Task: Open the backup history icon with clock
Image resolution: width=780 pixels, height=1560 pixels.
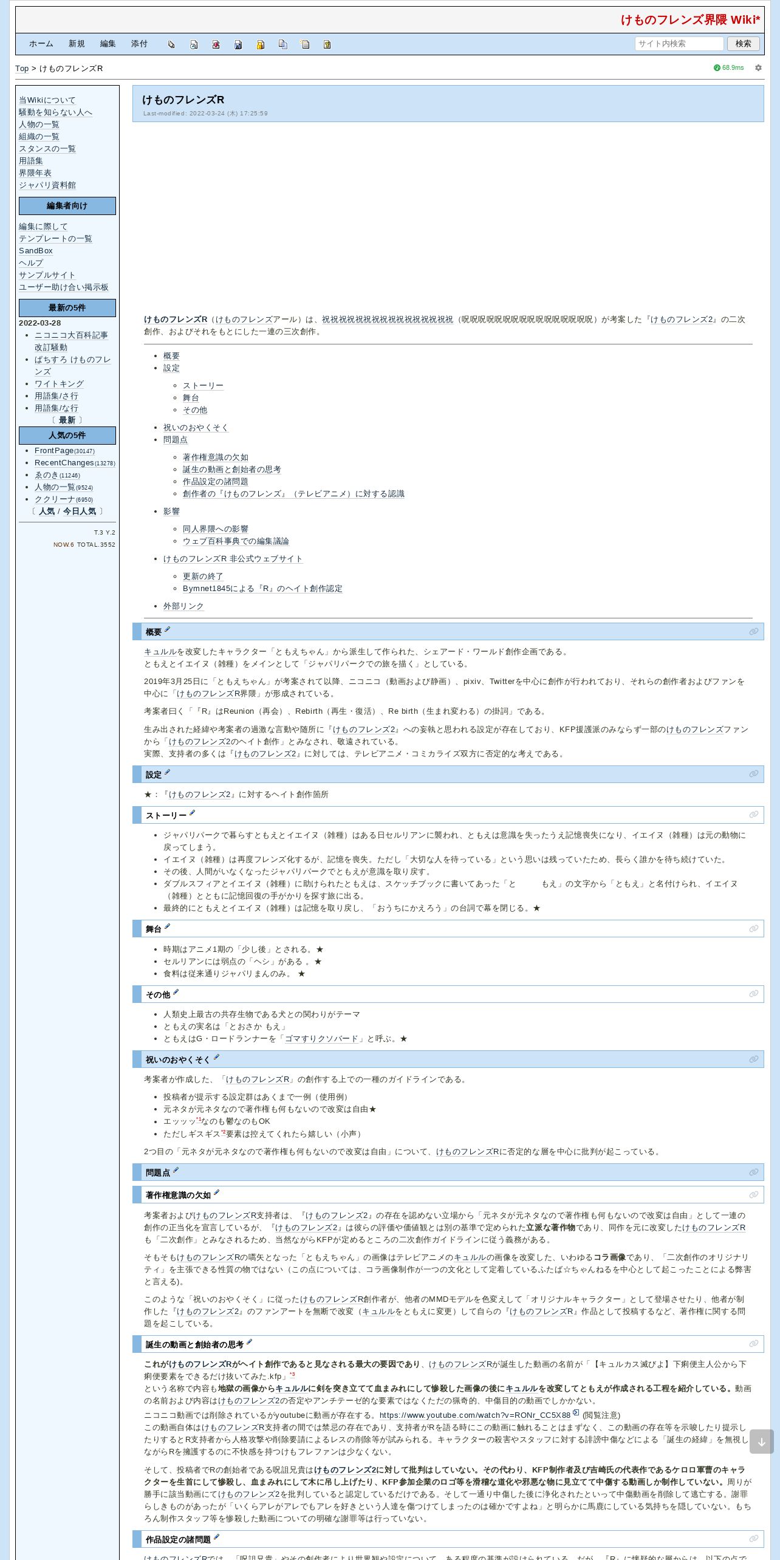Action: [x=194, y=44]
